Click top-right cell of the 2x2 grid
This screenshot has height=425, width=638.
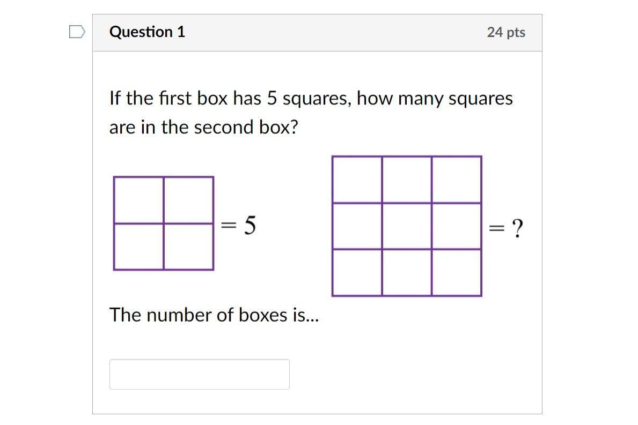pyautogui.click(x=188, y=200)
